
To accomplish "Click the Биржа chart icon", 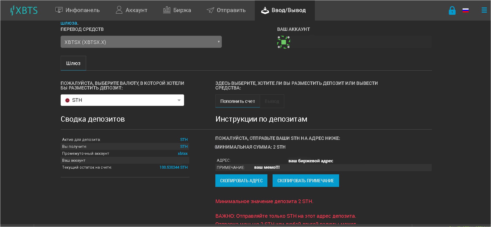I will [x=167, y=10].
